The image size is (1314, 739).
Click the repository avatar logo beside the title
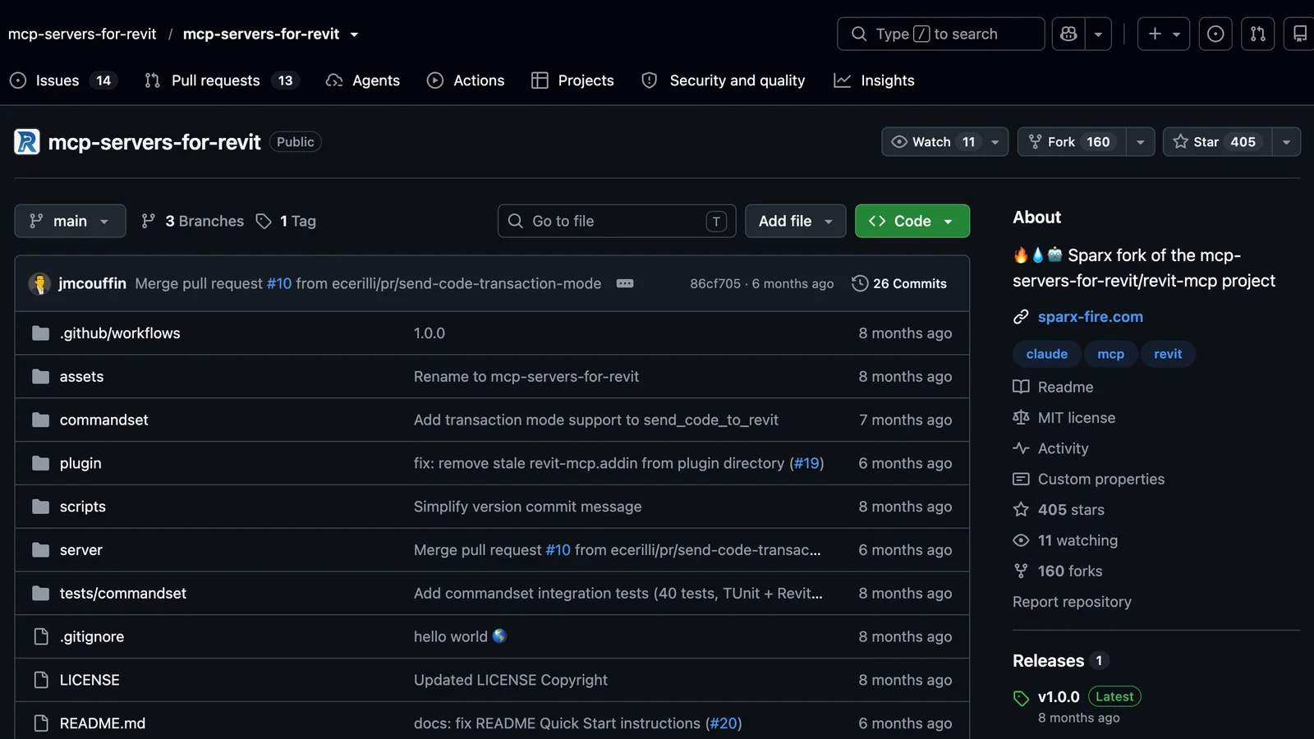point(27,142)
